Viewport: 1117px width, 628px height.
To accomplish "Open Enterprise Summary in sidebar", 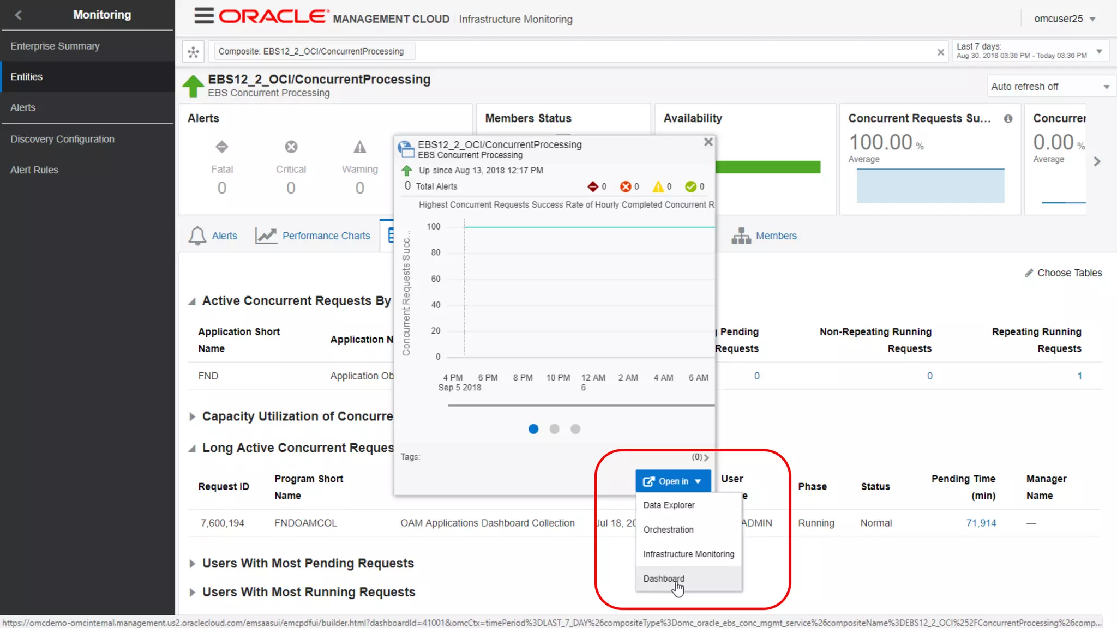I will click(x=87, y=46).
